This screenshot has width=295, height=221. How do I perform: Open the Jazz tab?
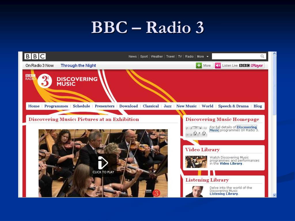(x=167, y=106)
